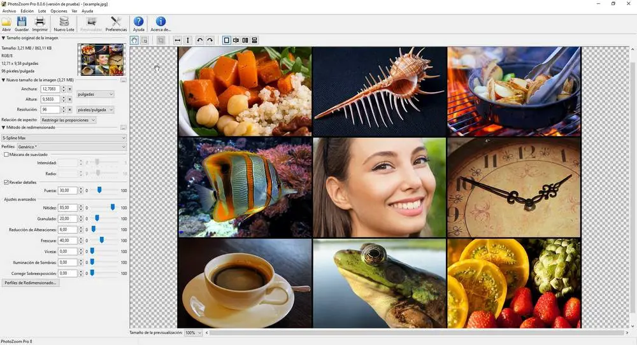This screenshot has width=637, height=345.
Task: Adjust the Granulado slider handle
Action: (97, 218)
